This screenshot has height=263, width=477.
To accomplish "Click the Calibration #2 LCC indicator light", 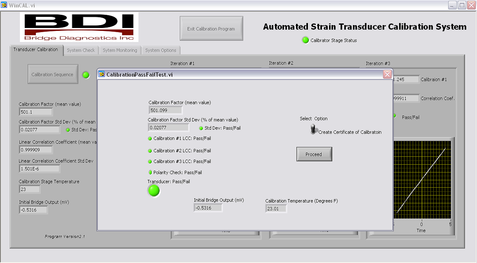I will (x=150, y=151).
